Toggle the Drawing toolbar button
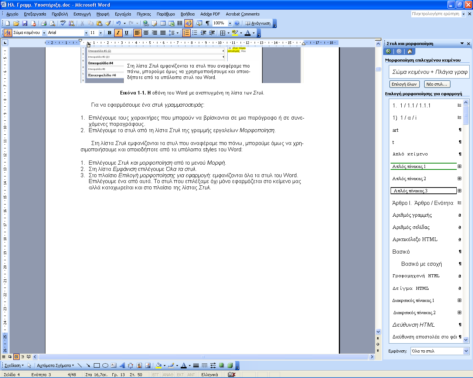The height and width of the screenshot is (378, 473). click(188, 23)
